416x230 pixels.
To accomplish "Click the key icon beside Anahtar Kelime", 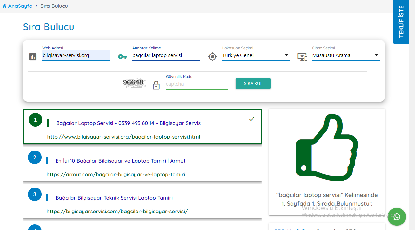I will pos(123,57).
